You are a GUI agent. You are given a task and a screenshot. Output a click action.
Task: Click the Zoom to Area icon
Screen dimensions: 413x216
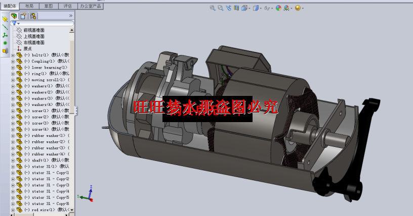pyautogui.click(x=220, y=8)
